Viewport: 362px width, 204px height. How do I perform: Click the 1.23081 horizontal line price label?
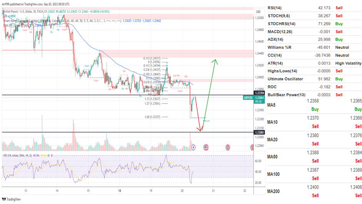(x=260, y=132)
